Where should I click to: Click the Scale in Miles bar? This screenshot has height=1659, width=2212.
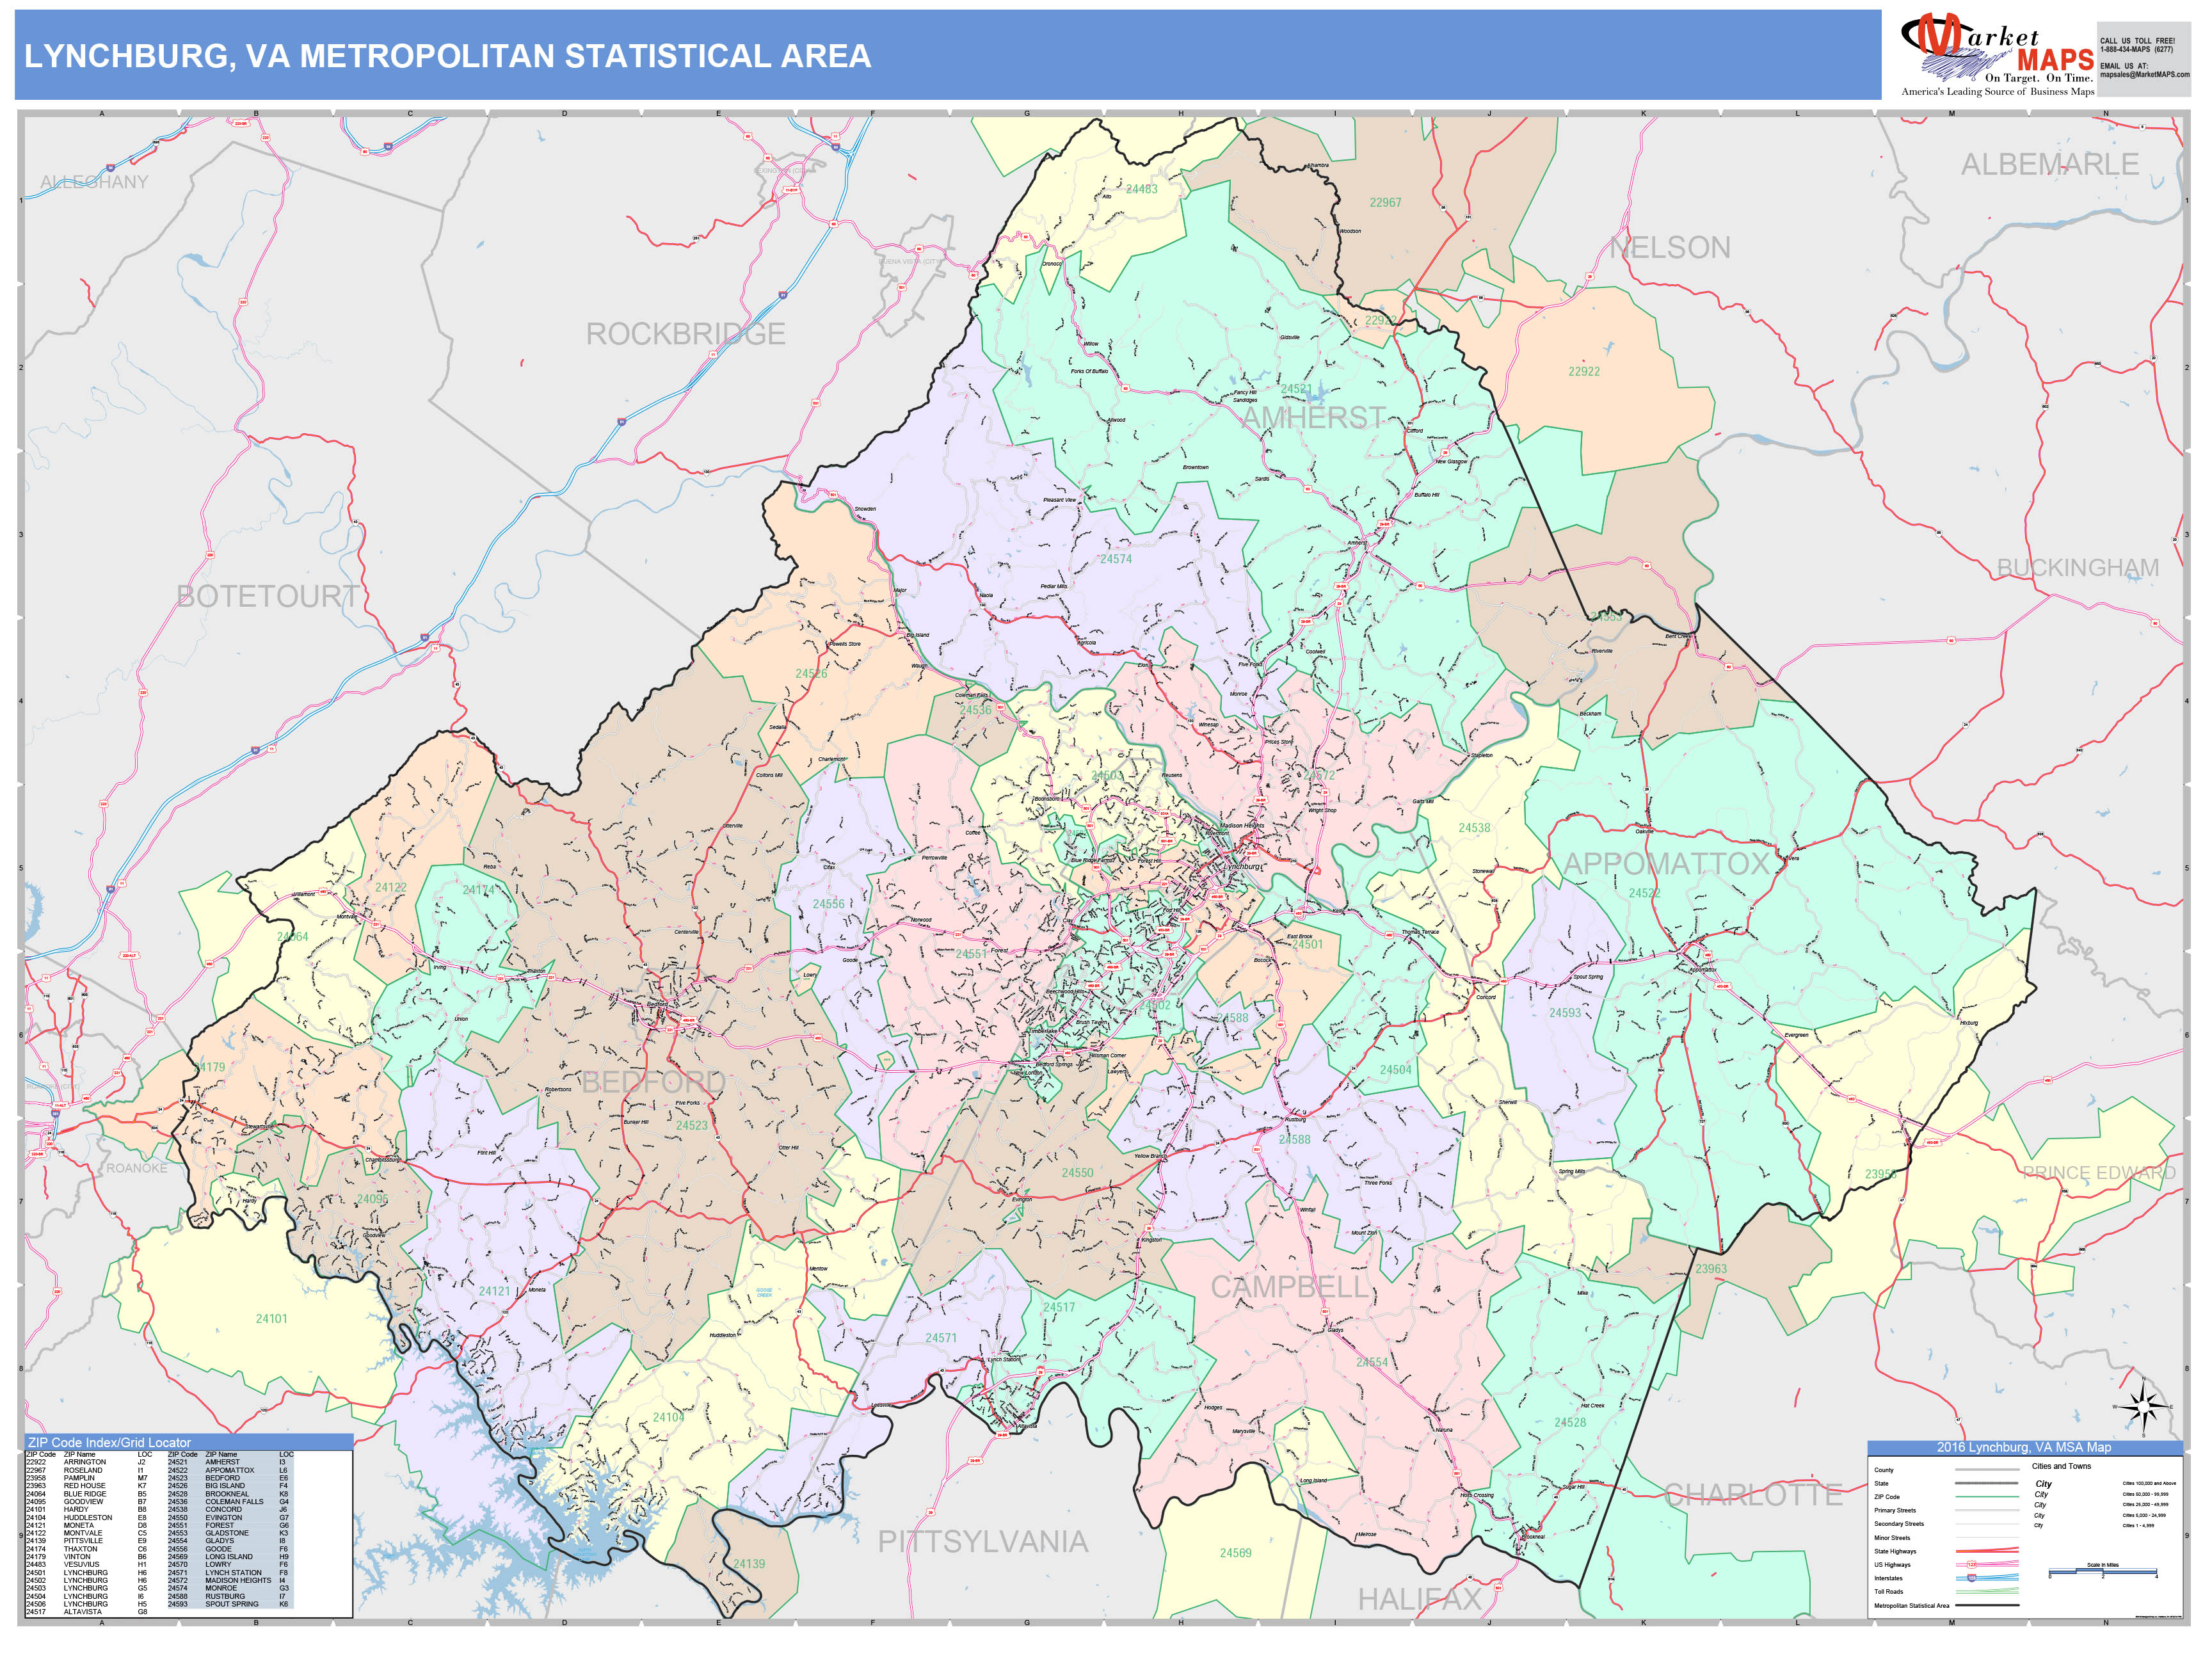pyautogui.click(x=2103, y=1572)
